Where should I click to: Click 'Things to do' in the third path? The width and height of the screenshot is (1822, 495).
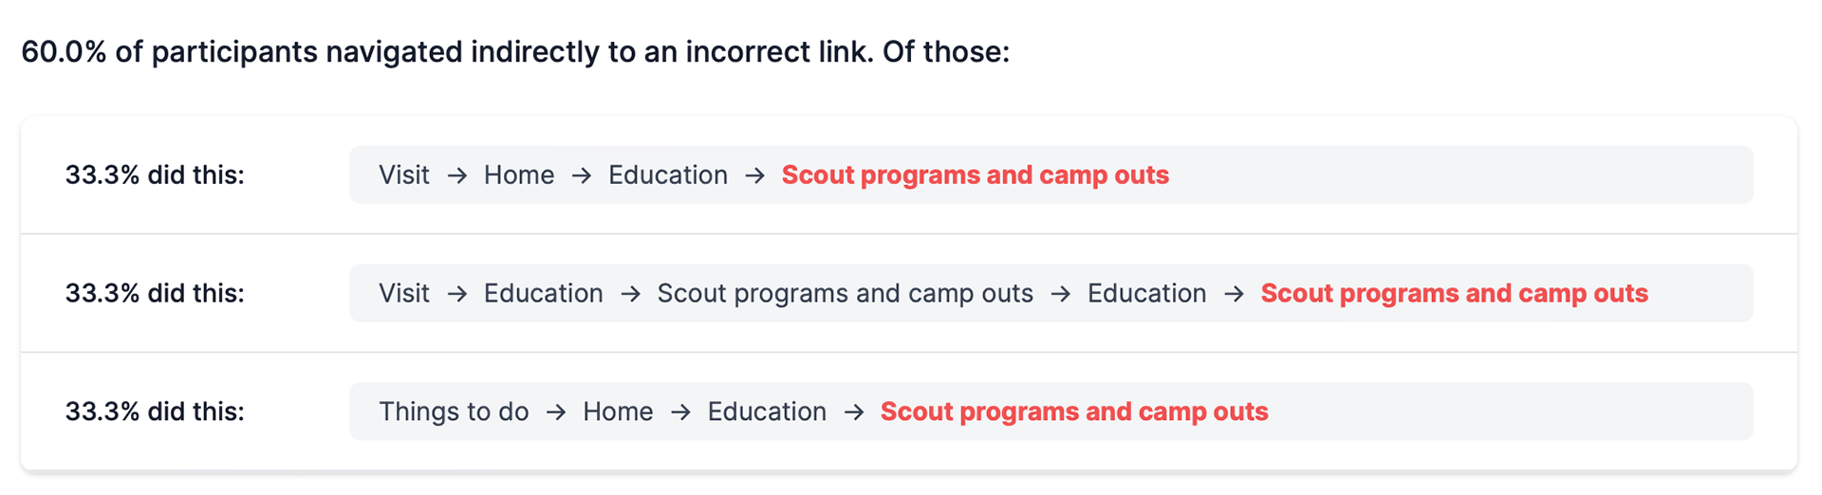click(454, 412)
